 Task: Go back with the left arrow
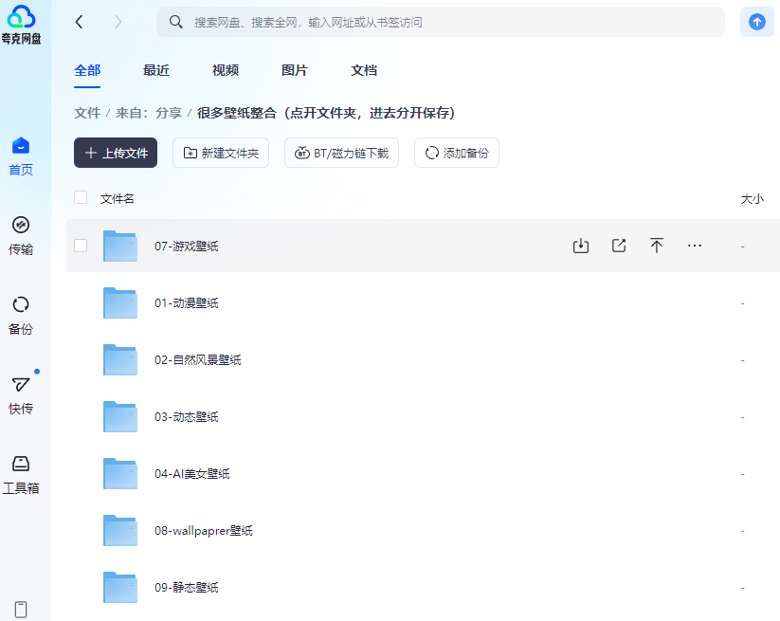(x=79, y=22)
